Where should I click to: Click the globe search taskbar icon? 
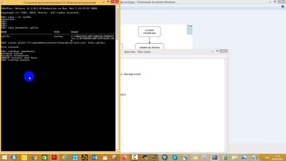click(165, 157)
